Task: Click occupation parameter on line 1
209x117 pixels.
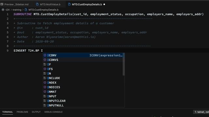Action: [x=134, y=14]
